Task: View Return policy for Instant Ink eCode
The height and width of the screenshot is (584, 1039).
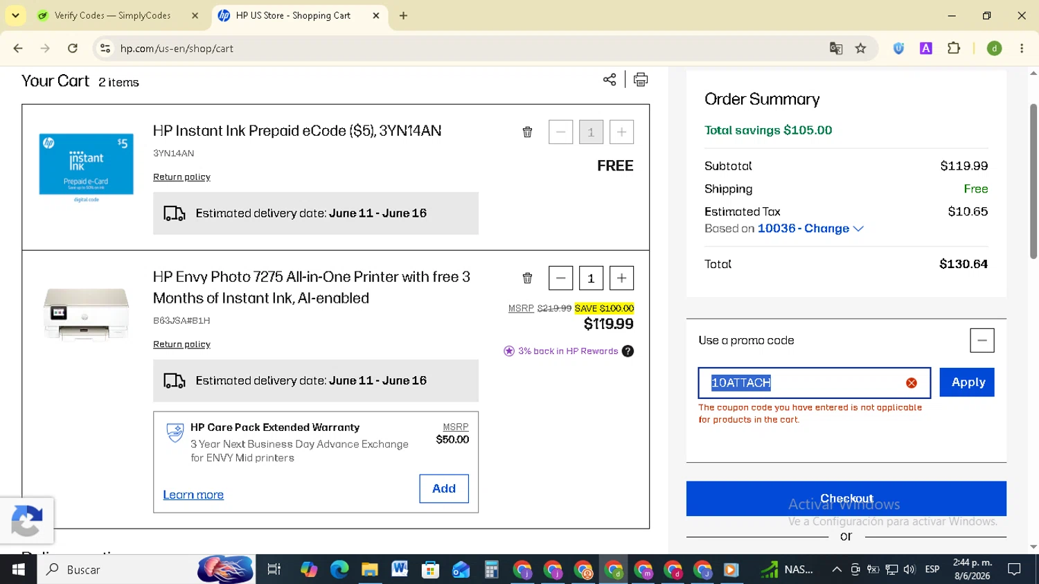Action: coord(181,177)
